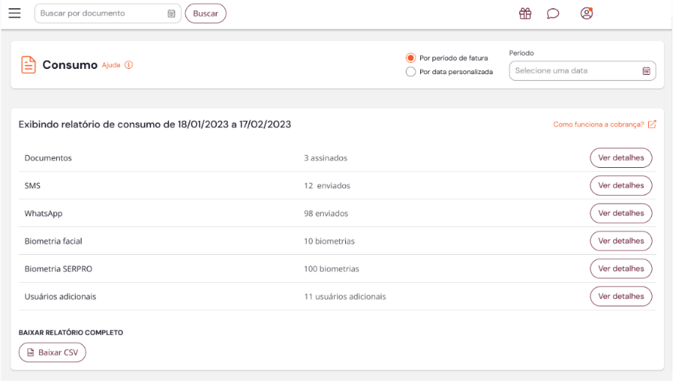Select Por período de fatura option

coord(411,57)
